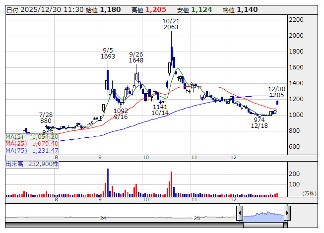Viewport: 324px width, 233px height.
Task: Click the 9/16 low label 1092
Action: (x=121, y=111)
